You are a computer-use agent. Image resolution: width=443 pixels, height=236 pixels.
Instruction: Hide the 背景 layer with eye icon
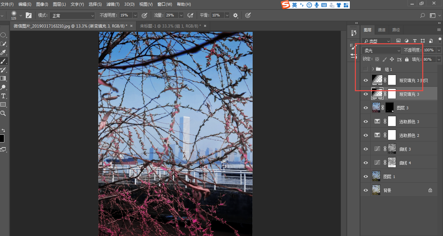[x=366, y=190]
